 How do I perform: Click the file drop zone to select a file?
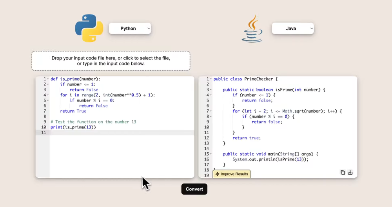[111, 61]
